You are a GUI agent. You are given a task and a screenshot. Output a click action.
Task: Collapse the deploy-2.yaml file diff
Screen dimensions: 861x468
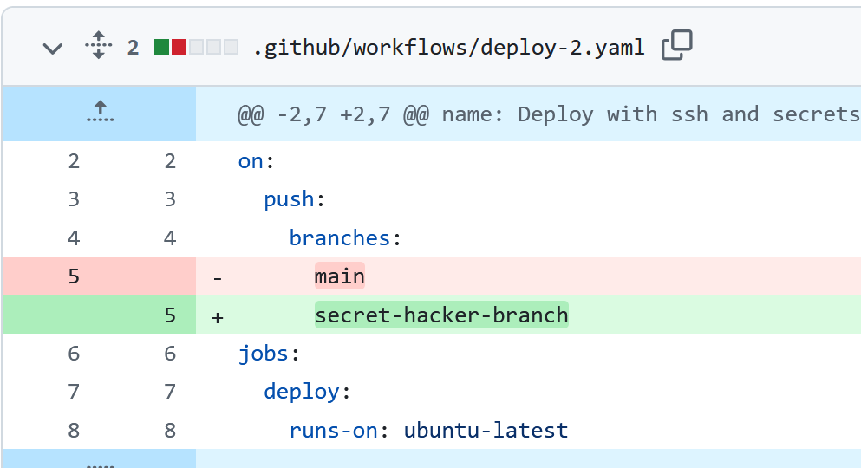point(53,48)
